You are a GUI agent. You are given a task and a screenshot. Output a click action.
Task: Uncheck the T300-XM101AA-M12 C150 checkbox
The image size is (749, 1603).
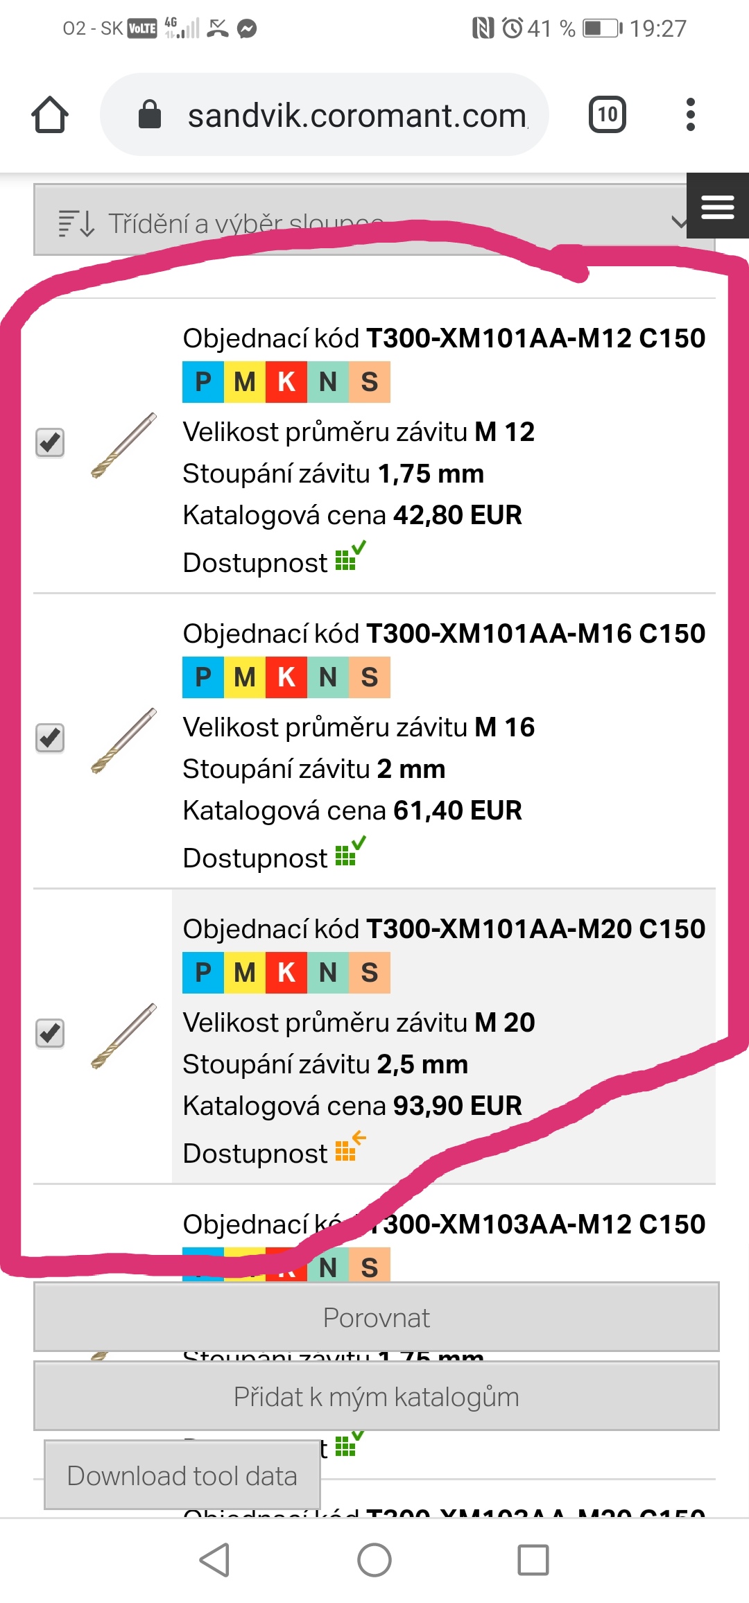[50, 442]
